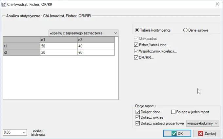Image resolution: width=223 pixels, height=139 pixels.
Task: Select table cell r1 c1 containing 50
Action: 59,46
